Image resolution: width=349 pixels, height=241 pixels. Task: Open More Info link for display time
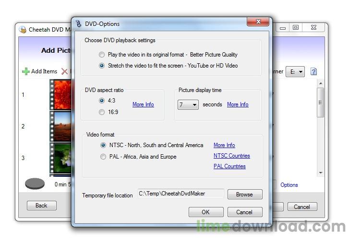click(x=238, y=104)
